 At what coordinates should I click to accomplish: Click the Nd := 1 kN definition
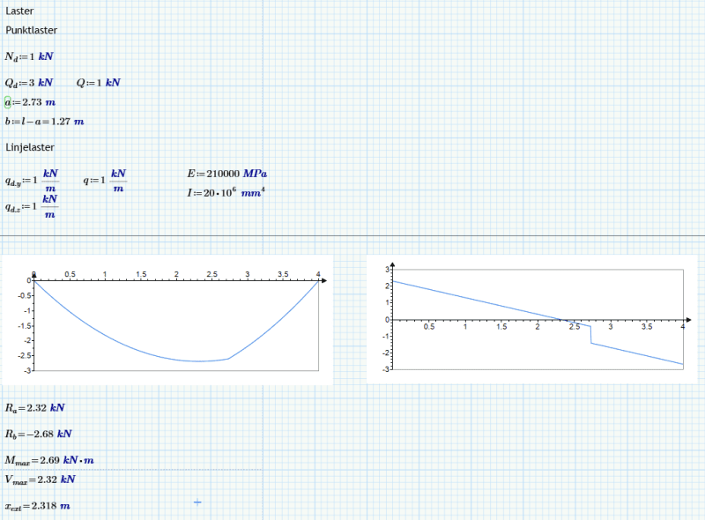click(29, 56)
